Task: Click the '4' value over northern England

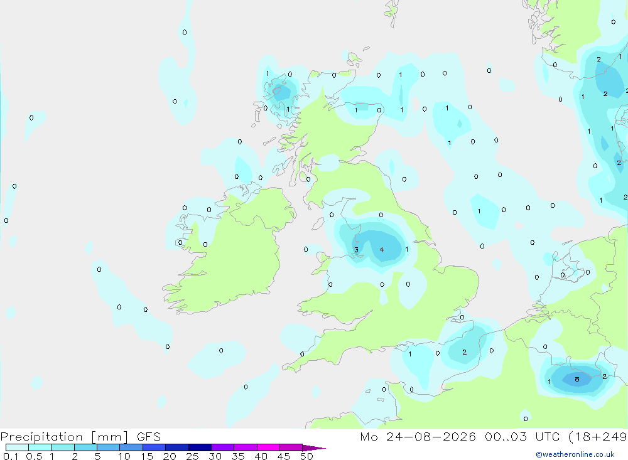Action: (382, 250)
